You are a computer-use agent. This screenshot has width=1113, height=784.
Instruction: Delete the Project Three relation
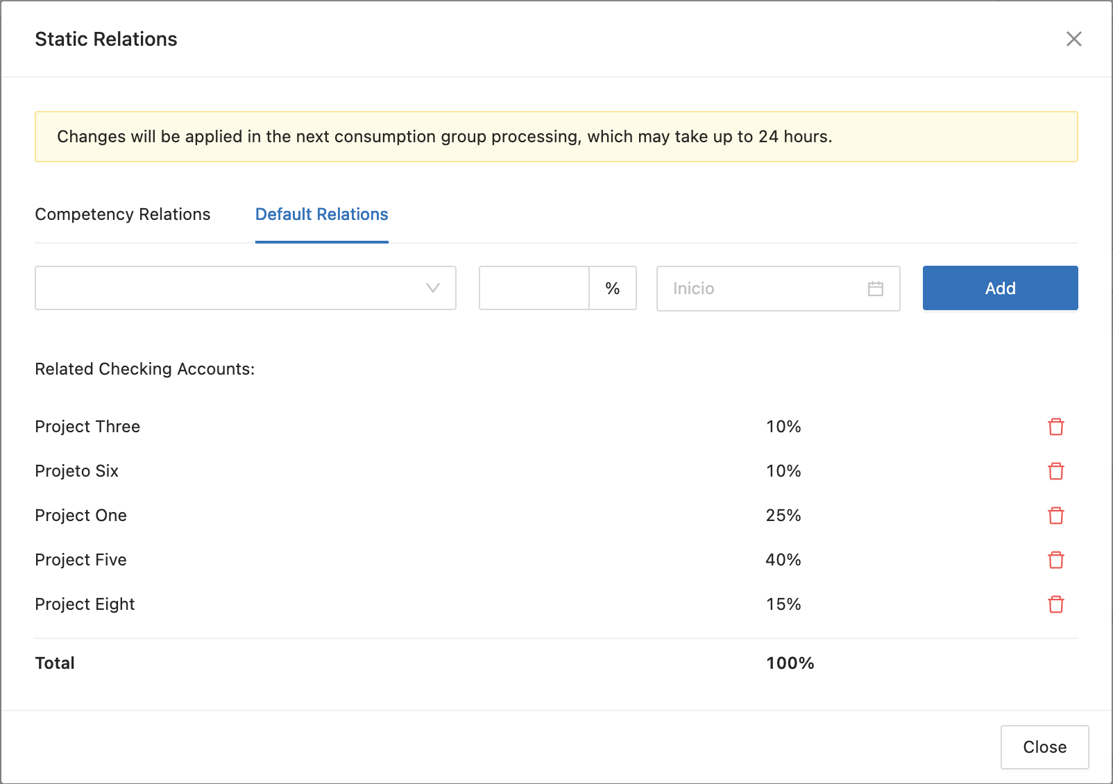pos(1055,427)
